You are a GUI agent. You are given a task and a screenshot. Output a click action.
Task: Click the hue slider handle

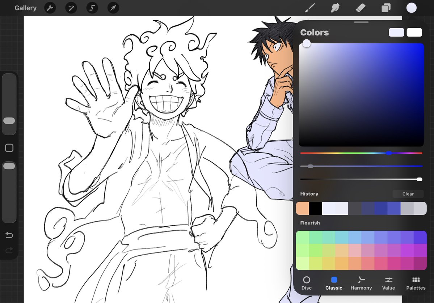389,153
